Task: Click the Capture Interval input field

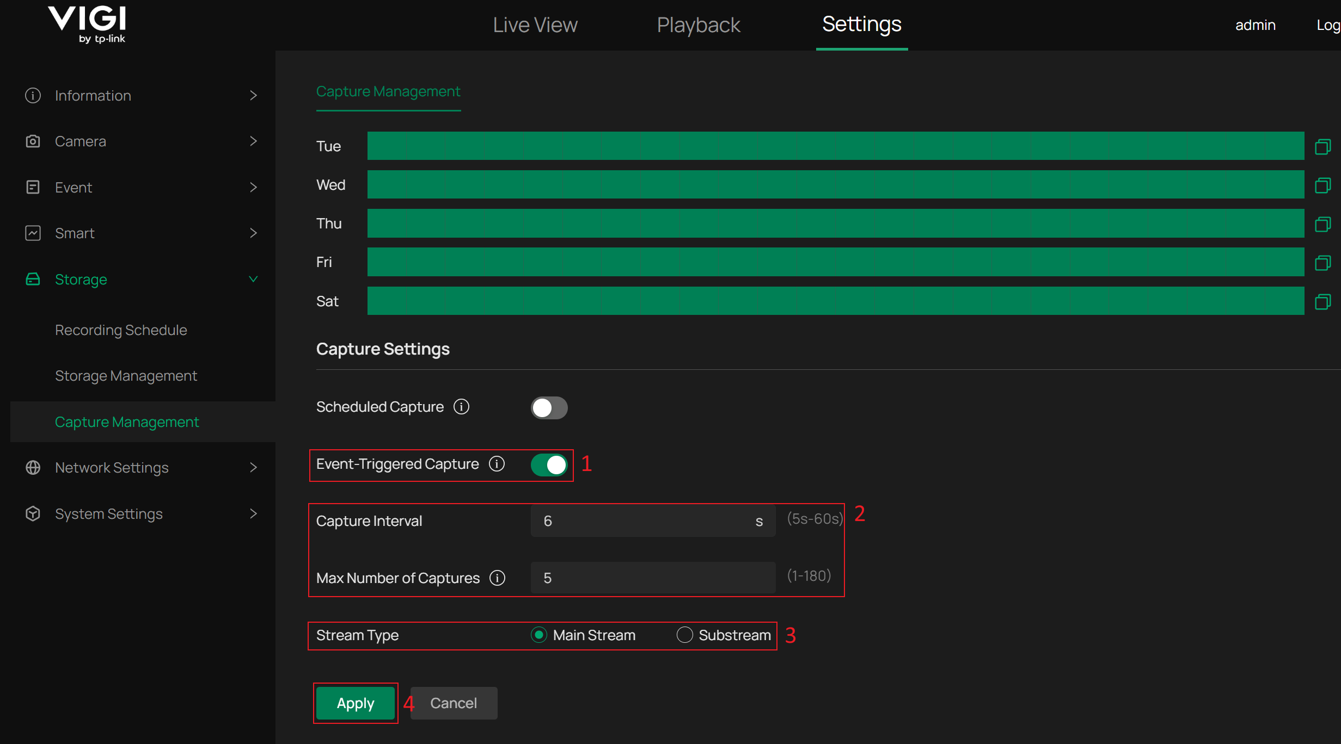Action: [652, 520]
